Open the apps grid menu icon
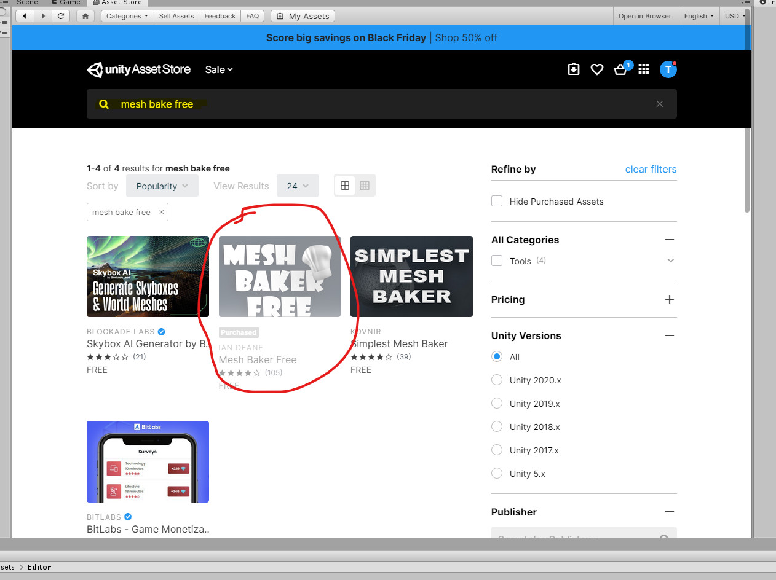776x580 pixels. [x=644, y=69]
